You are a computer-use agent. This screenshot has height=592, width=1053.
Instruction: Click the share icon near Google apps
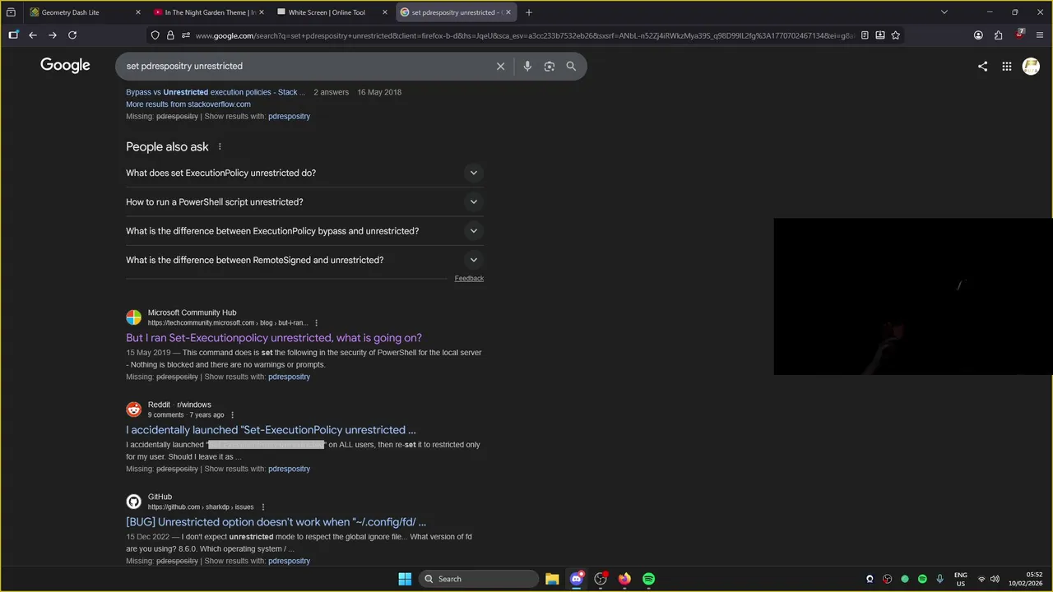tap(982, 67)
